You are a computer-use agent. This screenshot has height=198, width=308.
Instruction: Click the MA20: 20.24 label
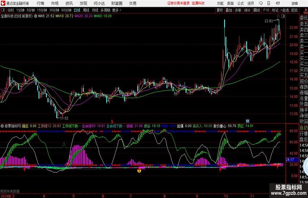pos(84,16)
